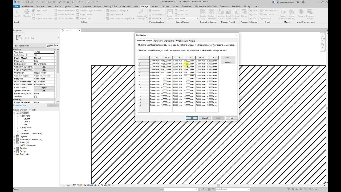Click the Save icon in quick access toolbar

[x=27, y=2]
